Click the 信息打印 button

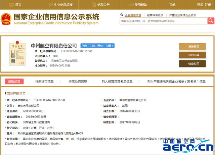(192, 64)
